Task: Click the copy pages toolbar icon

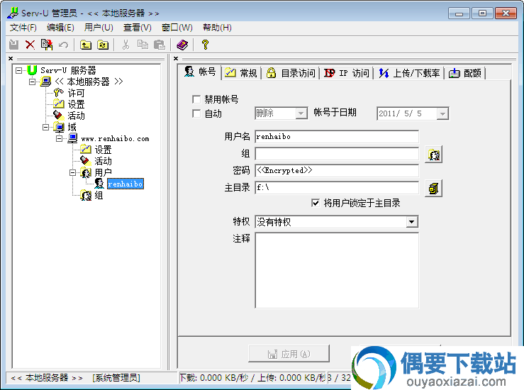Action: pos(143,45)
